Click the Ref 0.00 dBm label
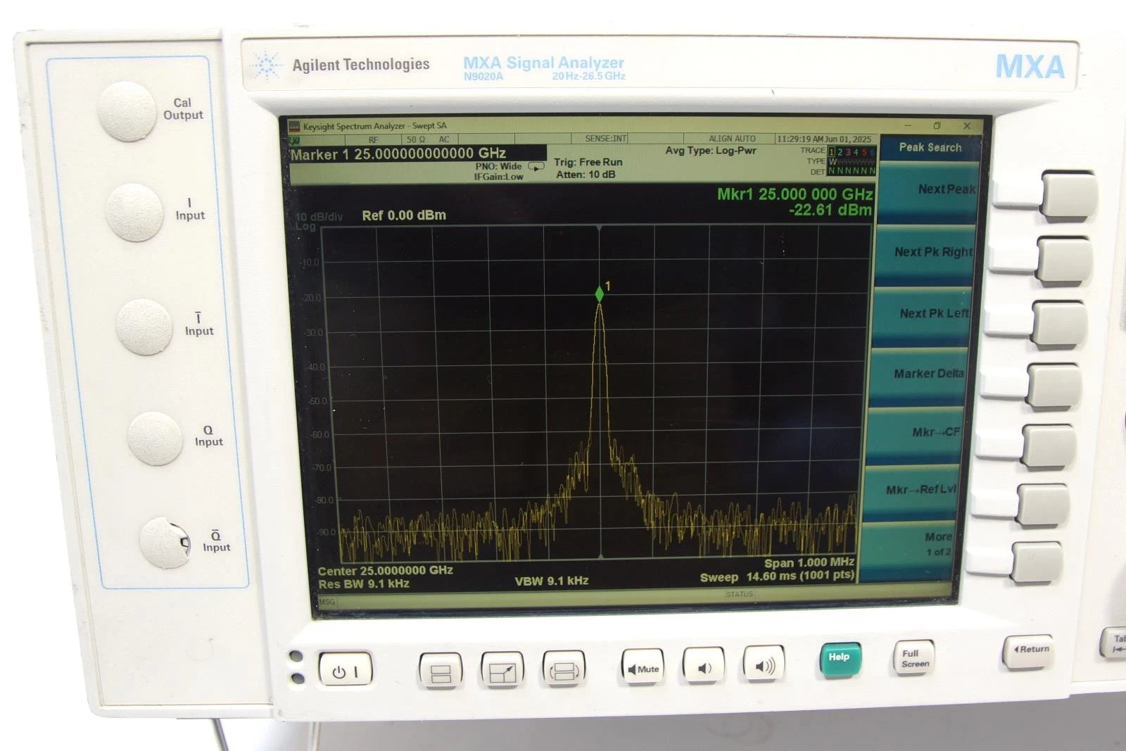Viewport: 1126px width, 751px height. [404, 215]
